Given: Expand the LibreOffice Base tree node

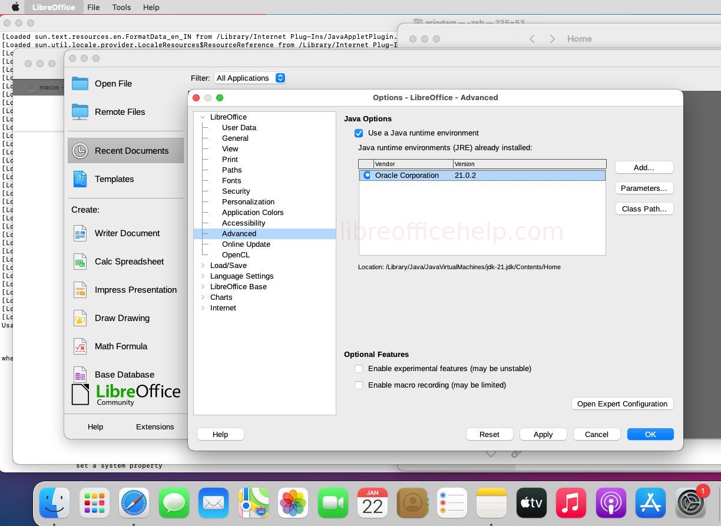Looking at the screenshot, I should 203,287.
